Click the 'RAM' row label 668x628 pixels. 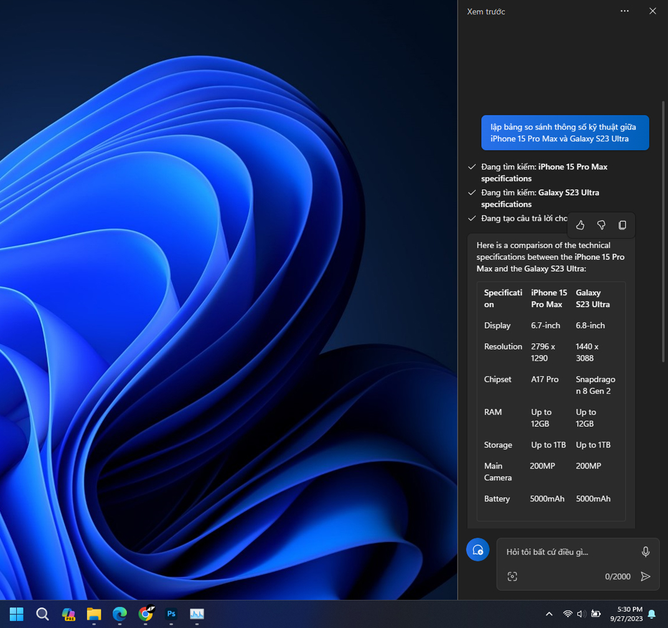pos(493,412)
